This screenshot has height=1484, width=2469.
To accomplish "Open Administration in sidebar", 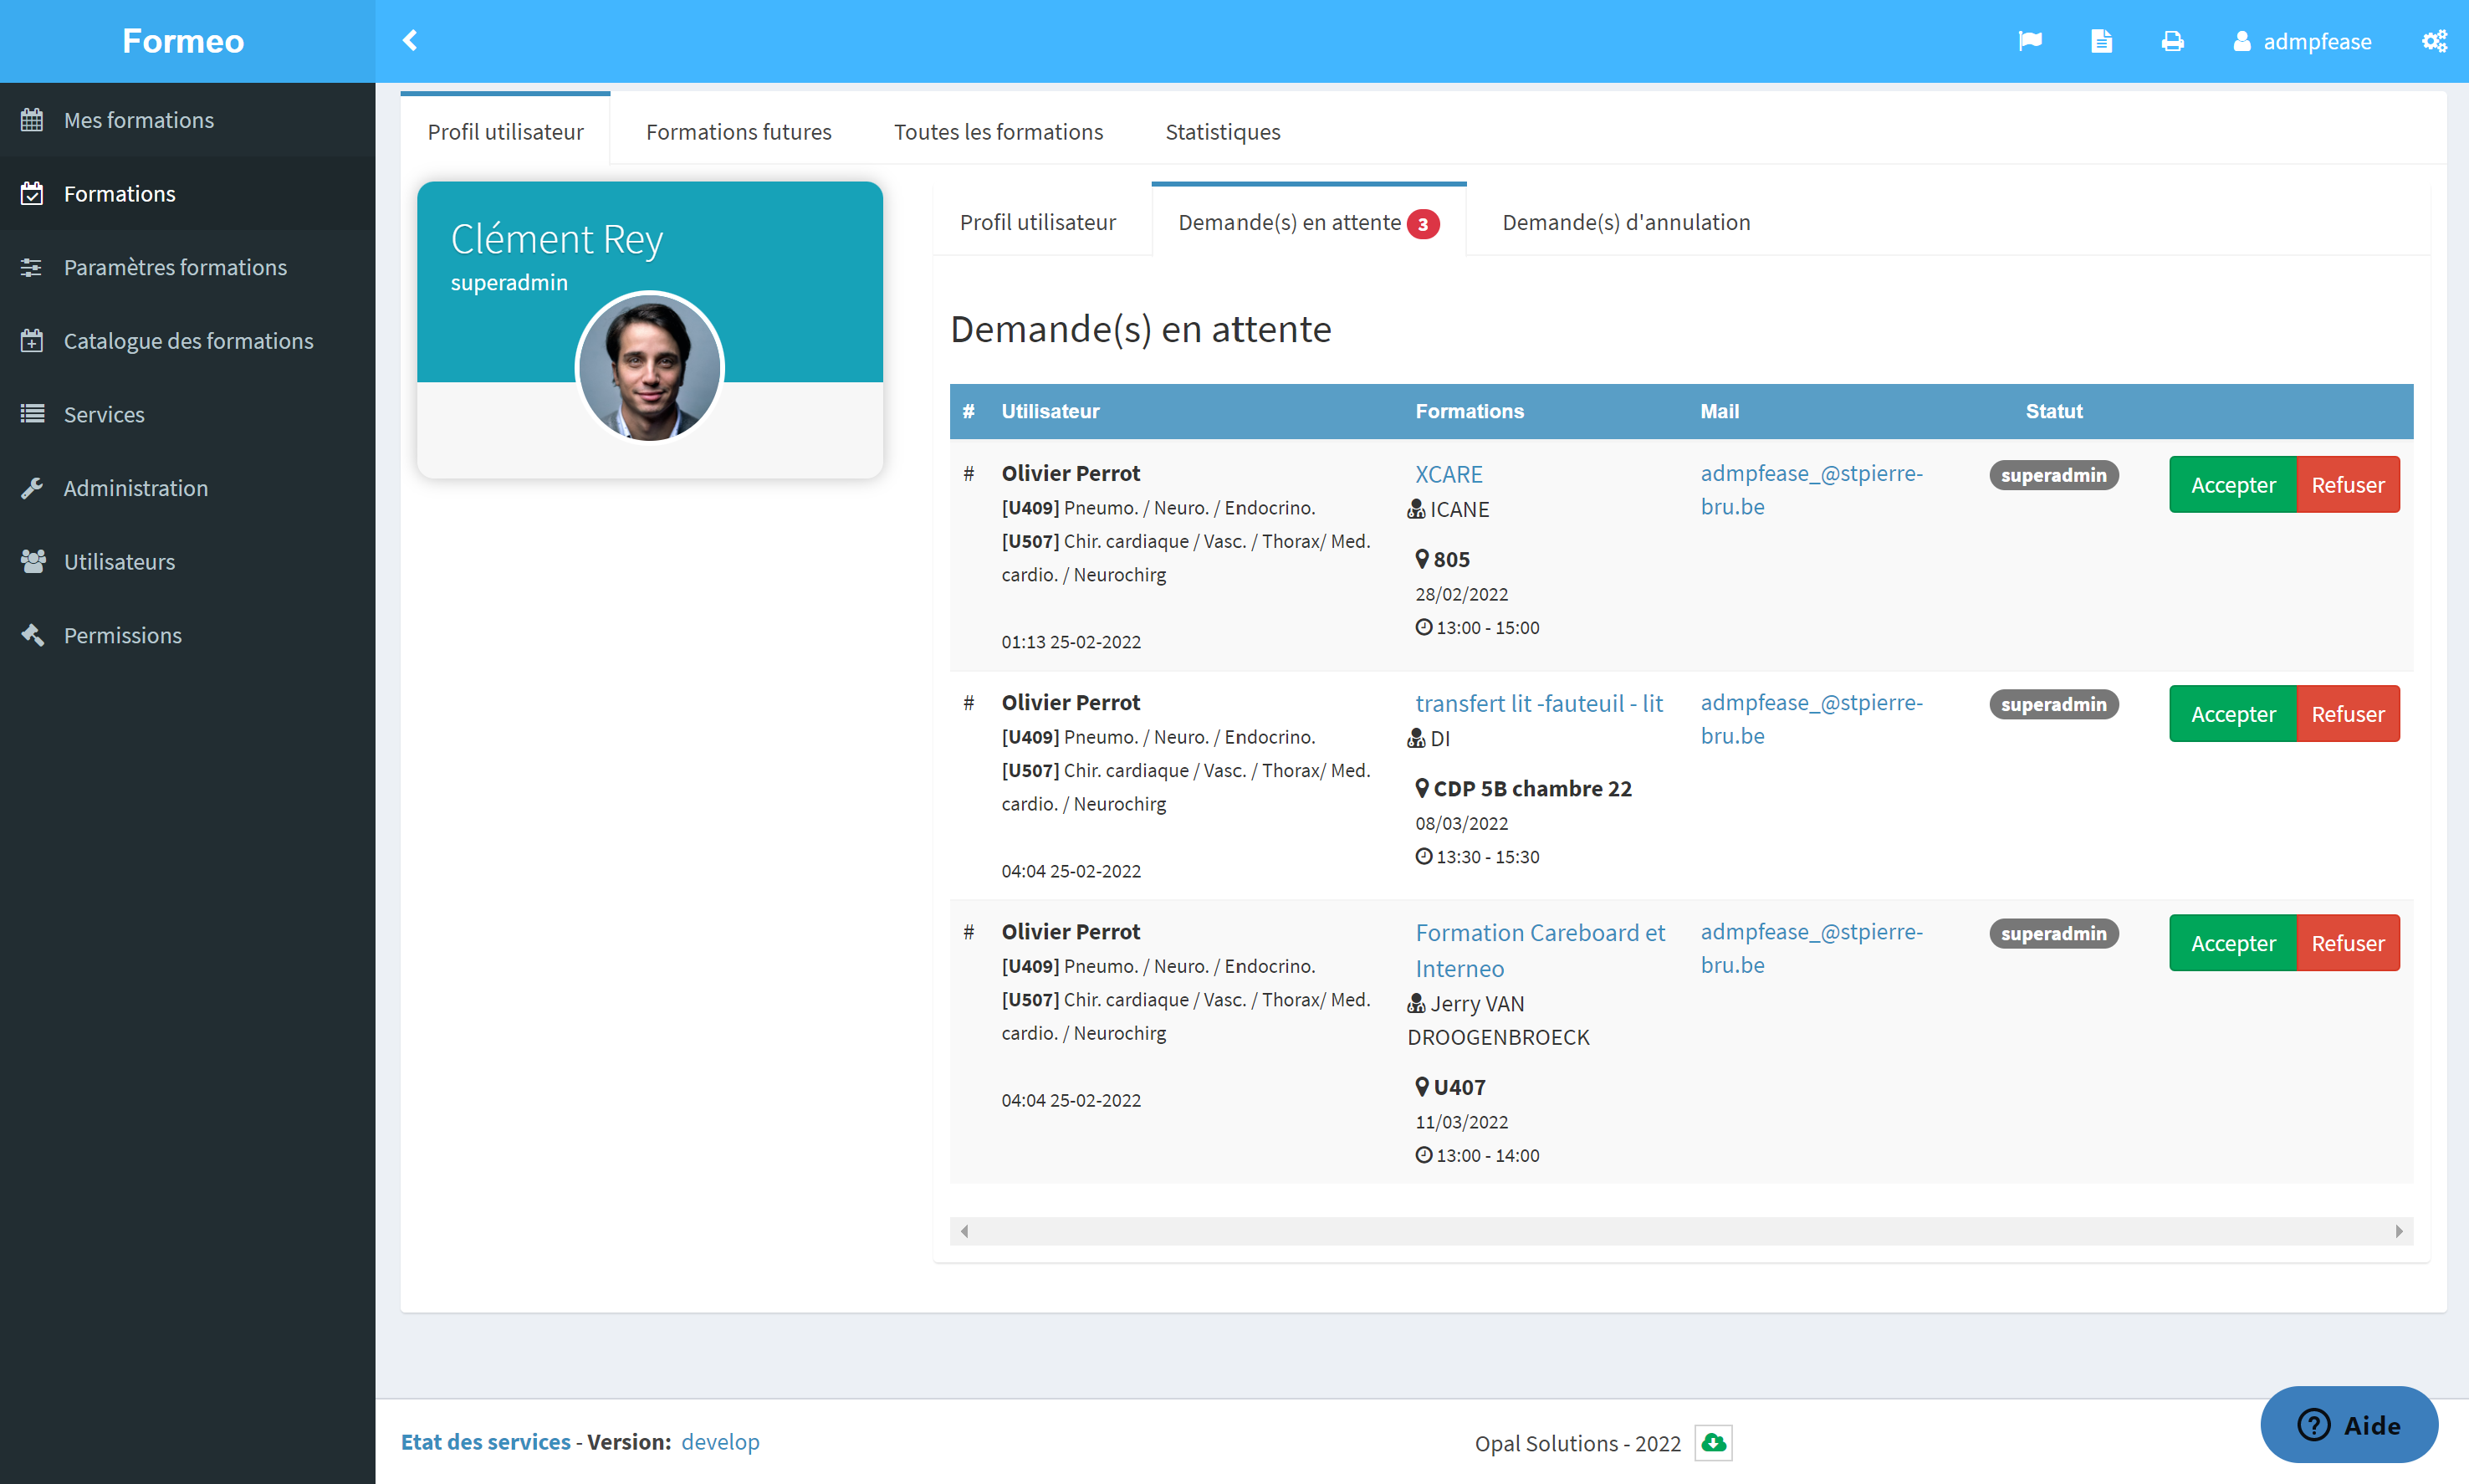I will click(x=188, y=488).
